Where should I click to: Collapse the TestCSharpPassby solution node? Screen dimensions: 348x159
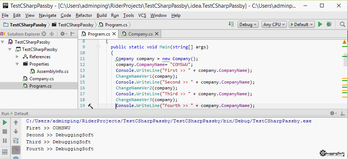(x=3, y=42)
